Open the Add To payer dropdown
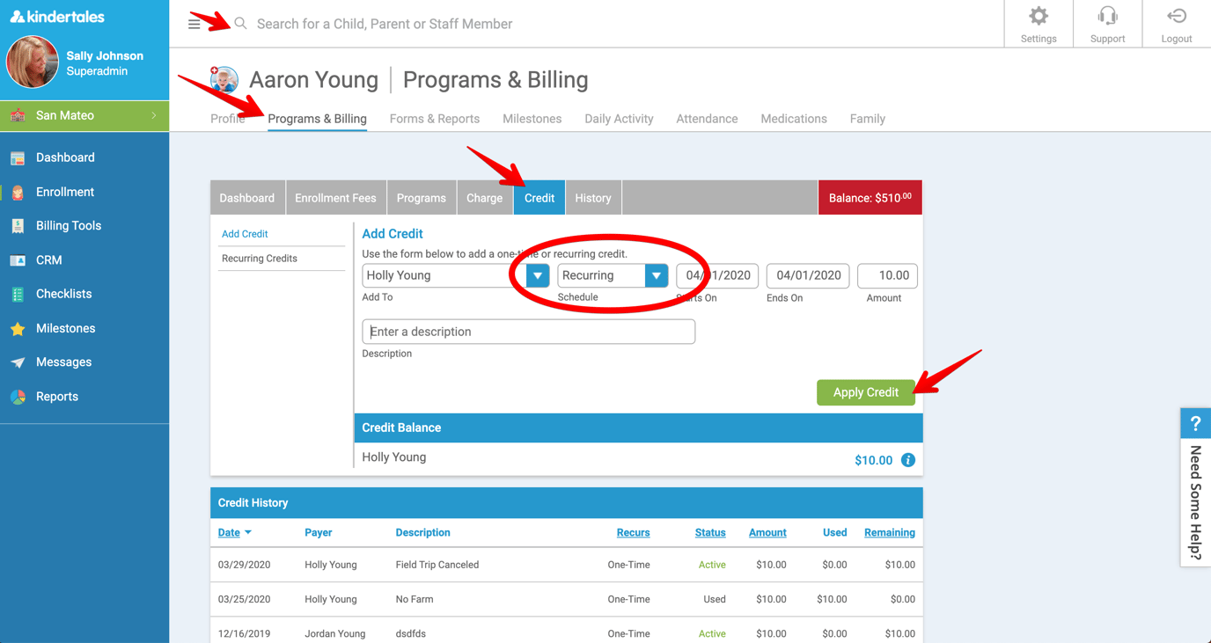Screen dimensions: 1211x643 click(536, 275)
